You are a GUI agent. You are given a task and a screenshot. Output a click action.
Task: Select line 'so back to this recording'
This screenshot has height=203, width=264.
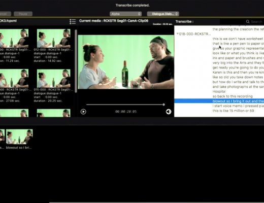tap(233, 96)
